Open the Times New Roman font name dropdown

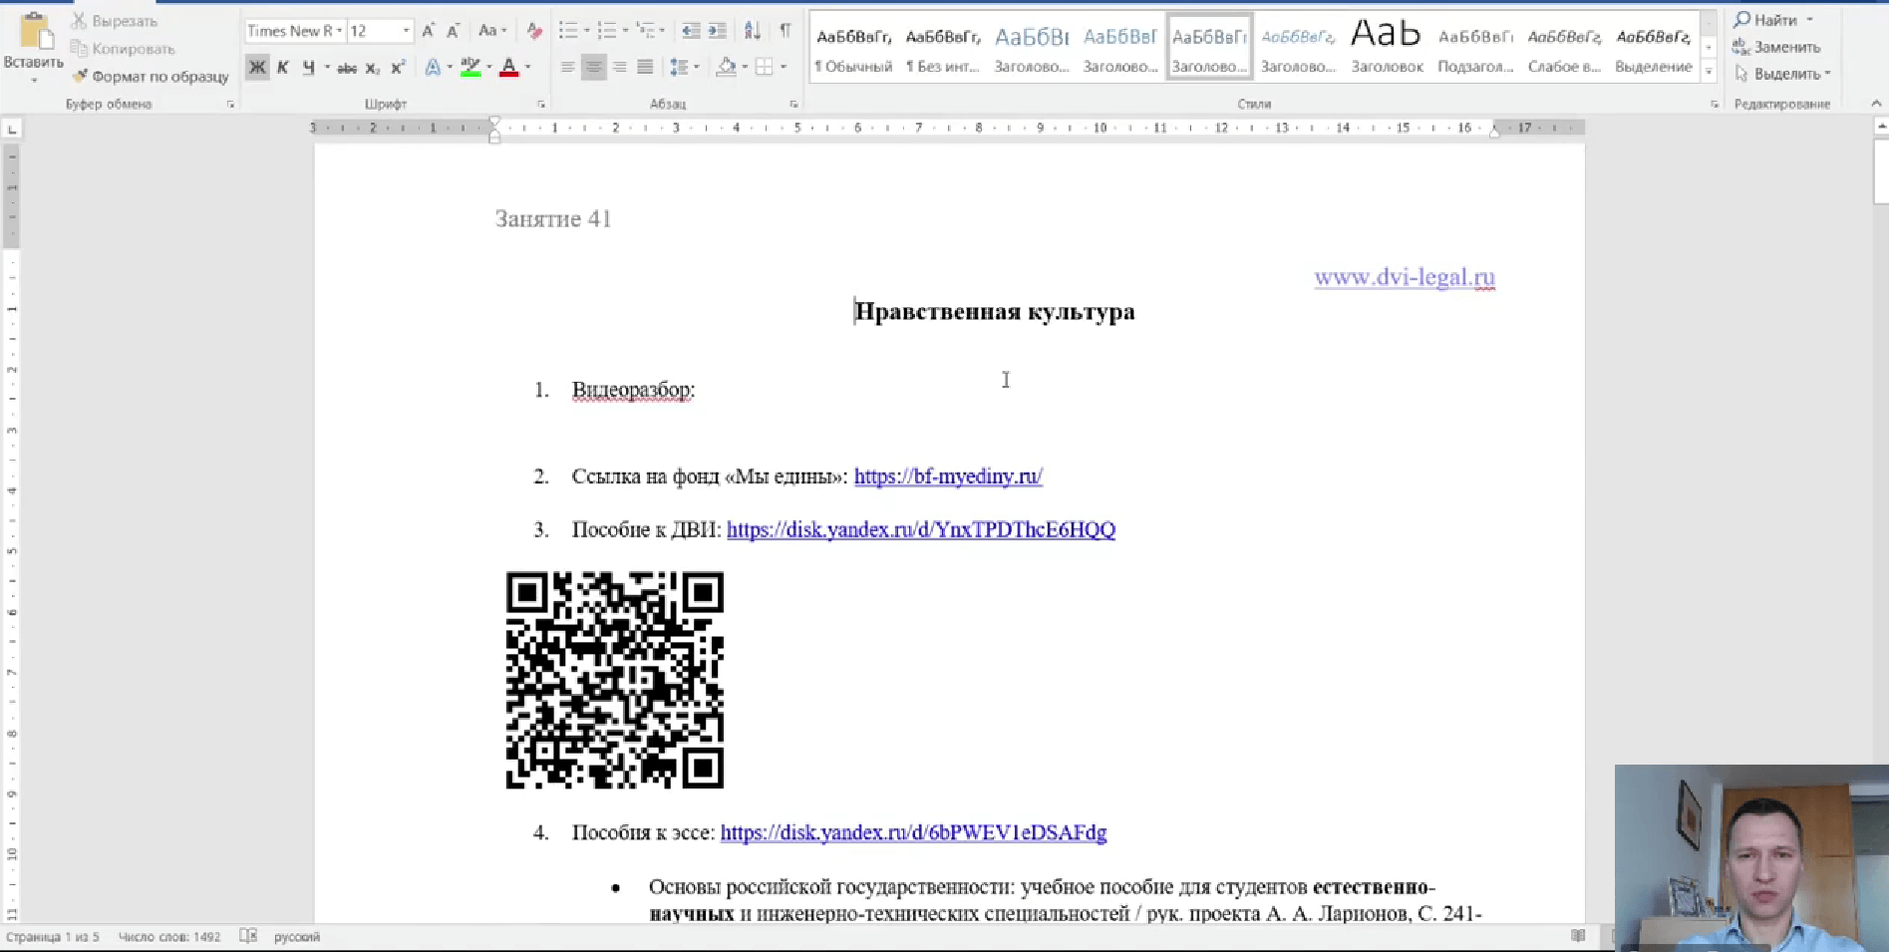tap(339, 31)
